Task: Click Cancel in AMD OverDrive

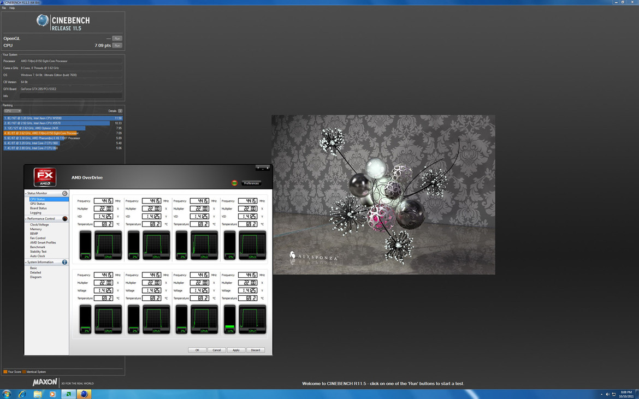Action: (x=217, y=350)
